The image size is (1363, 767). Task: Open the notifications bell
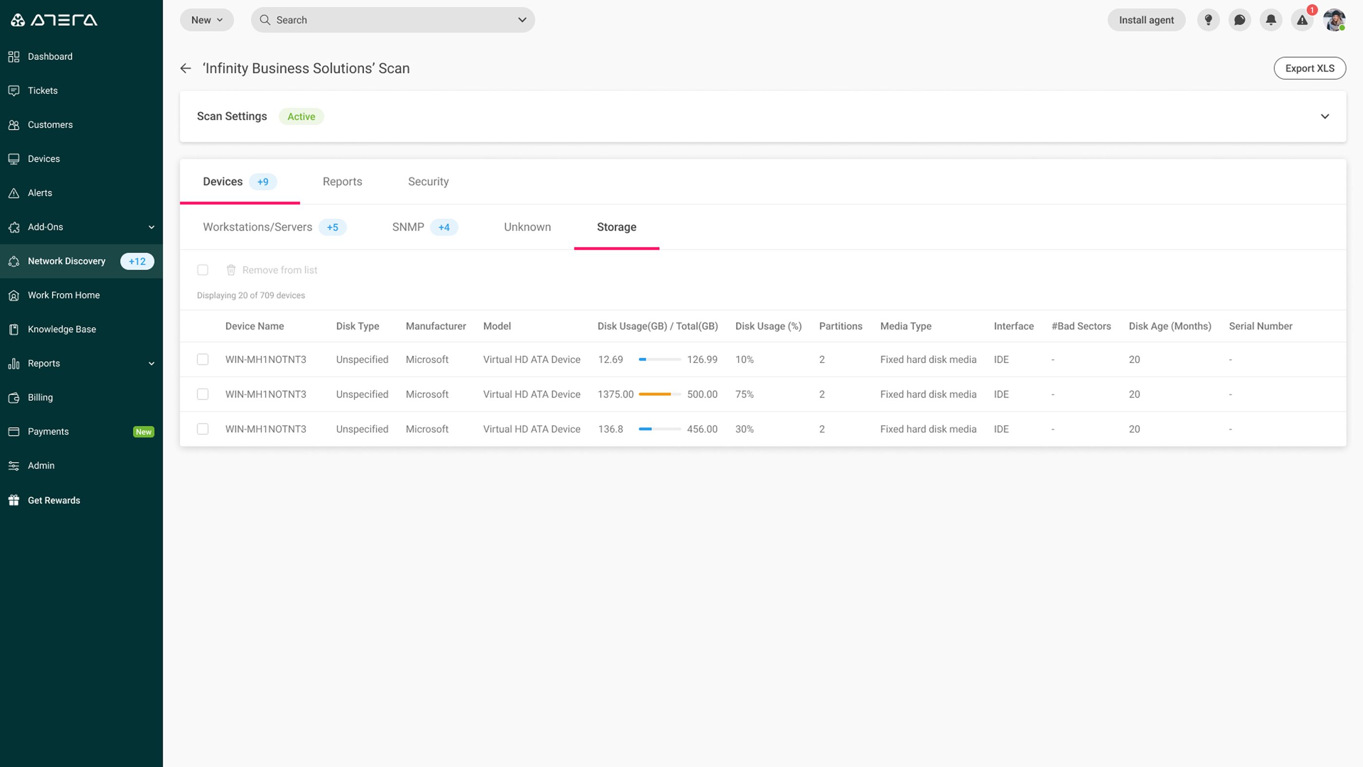point(1271,20)
